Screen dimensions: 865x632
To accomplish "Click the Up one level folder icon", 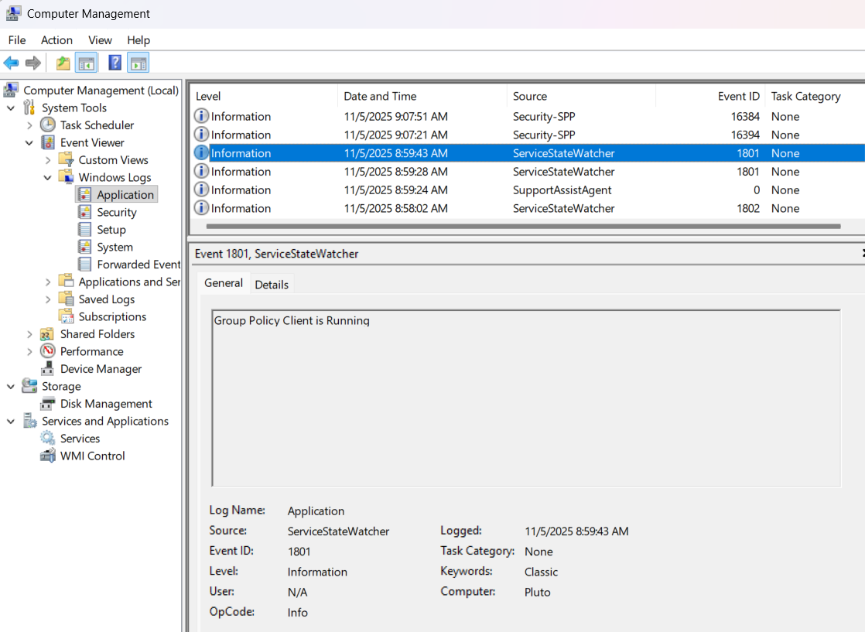I will tap(63, 63).
